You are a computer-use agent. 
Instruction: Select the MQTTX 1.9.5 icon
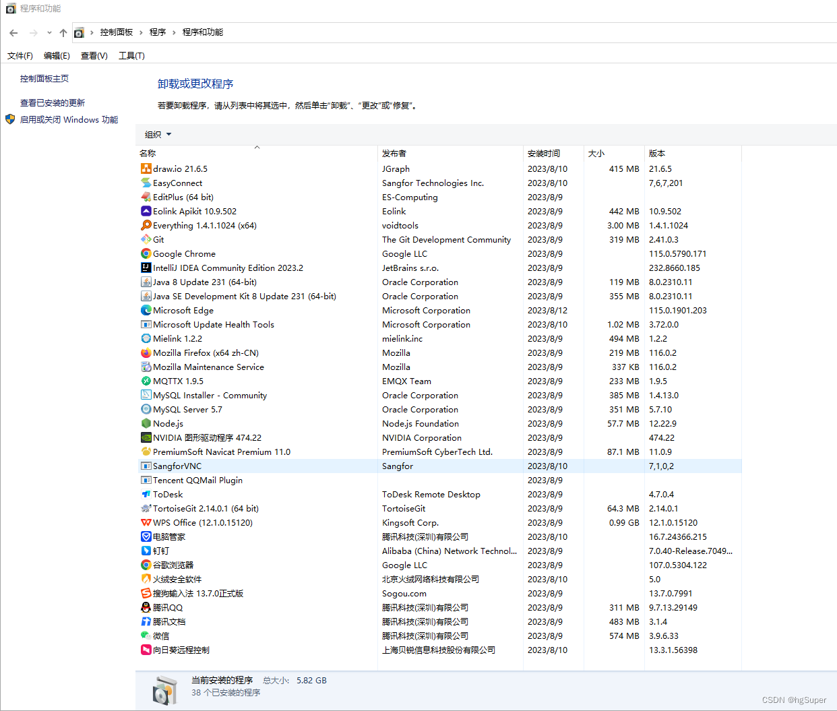point(145,381)
